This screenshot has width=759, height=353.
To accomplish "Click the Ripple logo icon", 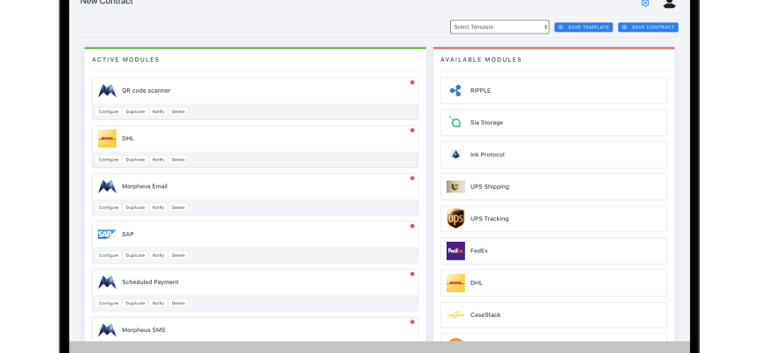I will pyautogui.click(x=455, y=91).
